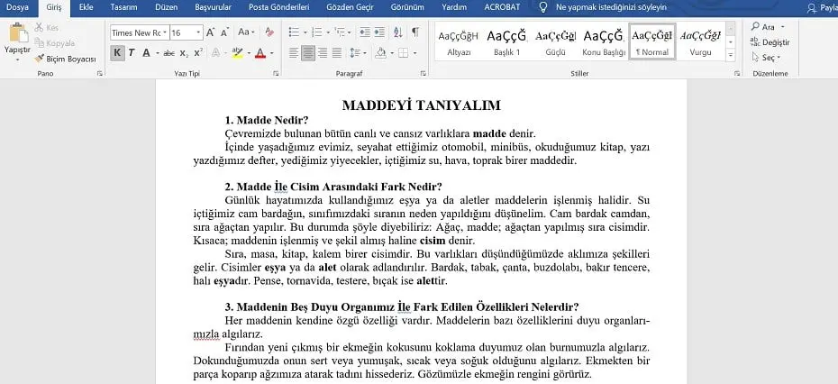Open the Yazı Tipi font dialog launcher
Viewport: 838px width, 384px height.
pyautogui.click(x=276, y=73)
